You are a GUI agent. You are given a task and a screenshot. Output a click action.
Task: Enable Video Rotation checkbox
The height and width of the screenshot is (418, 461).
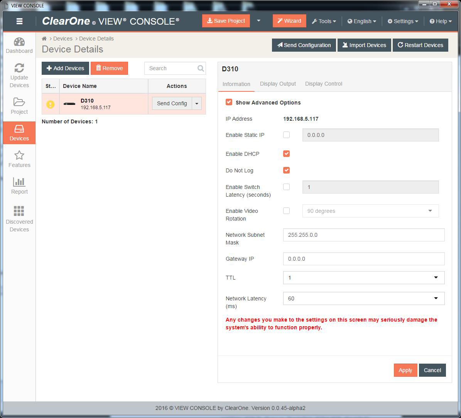pyautogui.click(x=286, y=211)
